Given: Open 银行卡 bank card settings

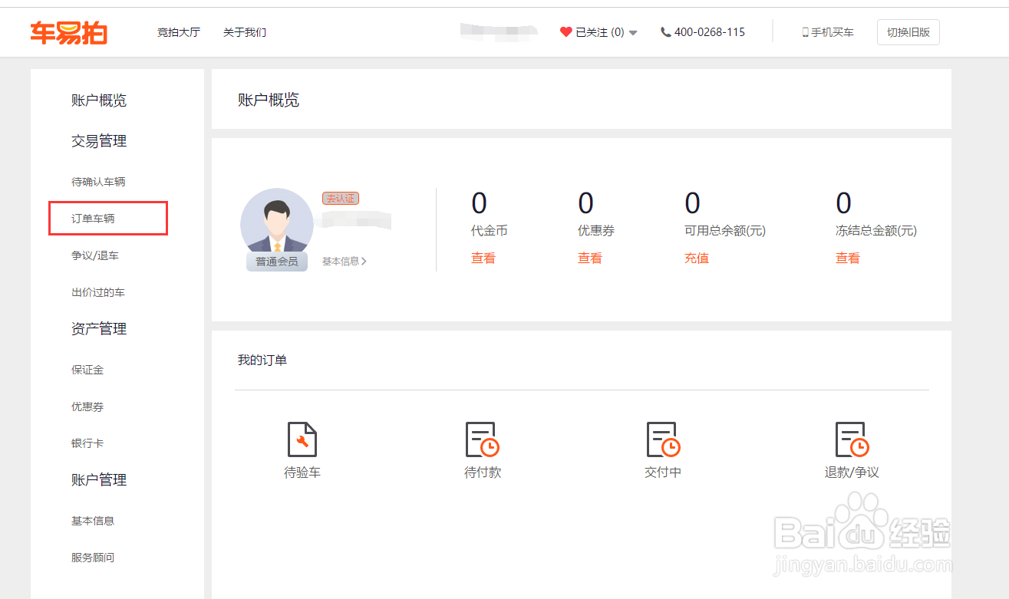Looking at the screenshot, I should tap(87, 443).
